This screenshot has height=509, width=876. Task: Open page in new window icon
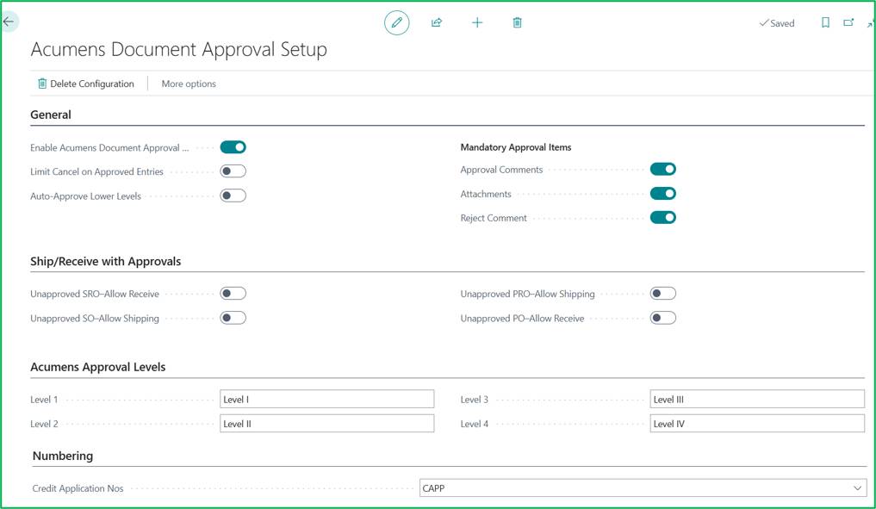coord(848,23)
